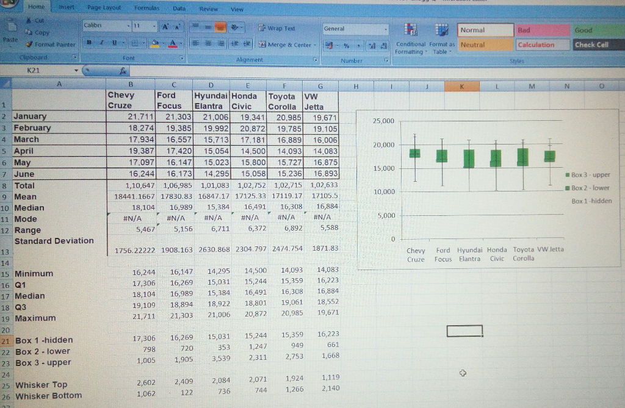Open the Number group dialog launcher
This screenshot has height=408, width=625.
coord(386,60)
